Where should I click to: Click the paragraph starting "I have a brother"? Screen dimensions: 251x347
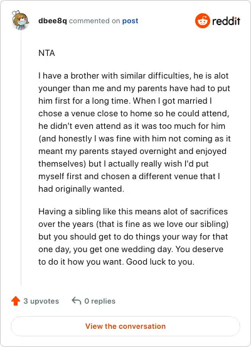tap(134, 132)
